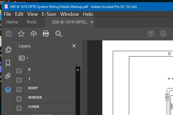
Task: Close the Layers panel
Action: click(74, 46)
